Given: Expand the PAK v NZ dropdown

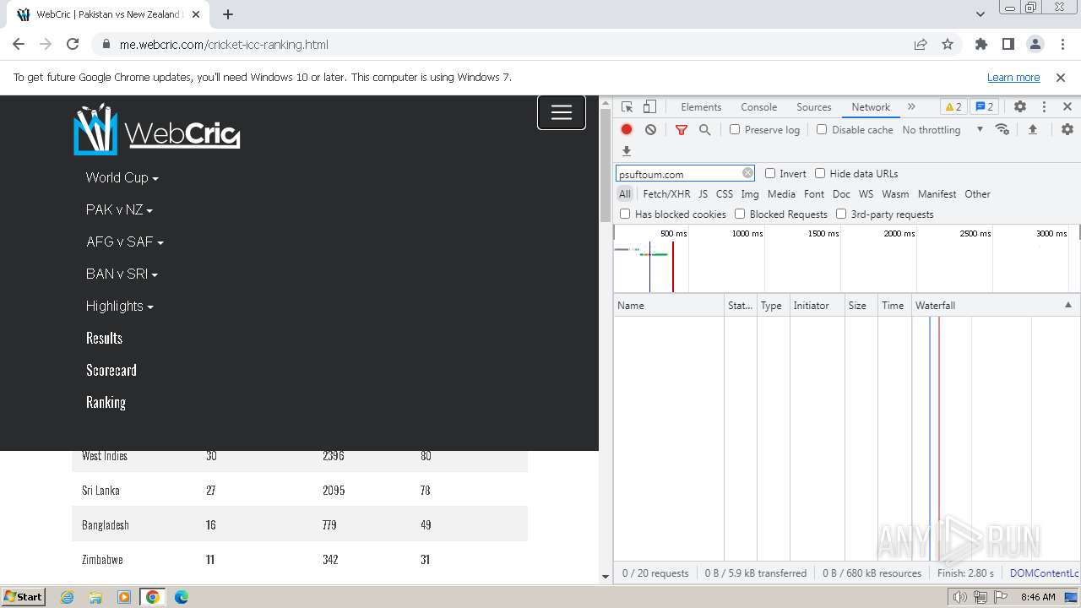Looking at the screenshot, I should point(119,209).
